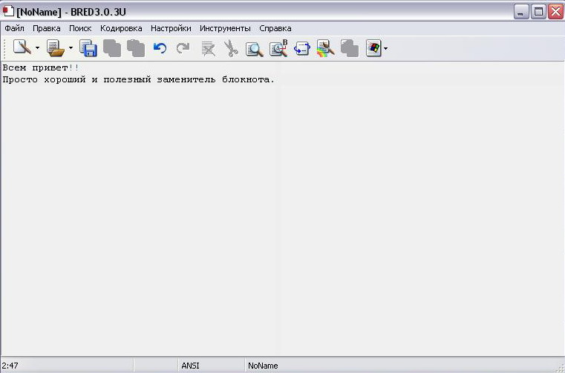Expand the dropdown arrow next to Windows-flag icon
Viewport: 565px width, 373px height.
click(385, 48)
